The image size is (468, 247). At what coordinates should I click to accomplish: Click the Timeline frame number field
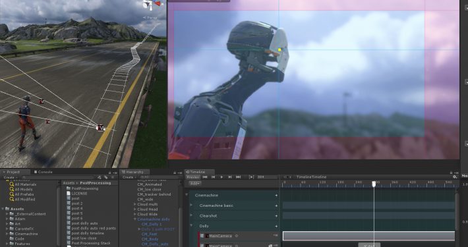click(x=267, y=177)
